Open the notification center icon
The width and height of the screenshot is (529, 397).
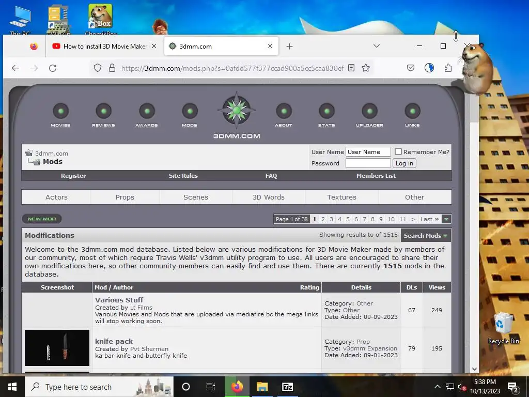point(512,387)
